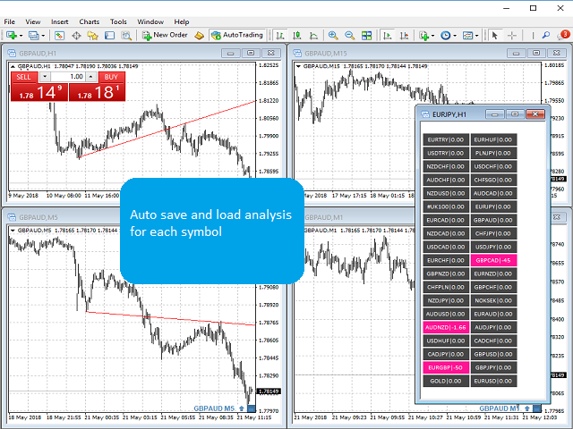573x429 pixels.
Task: Open dropdown arrow beside New Chart icon
Action: (x=21, y=36)
